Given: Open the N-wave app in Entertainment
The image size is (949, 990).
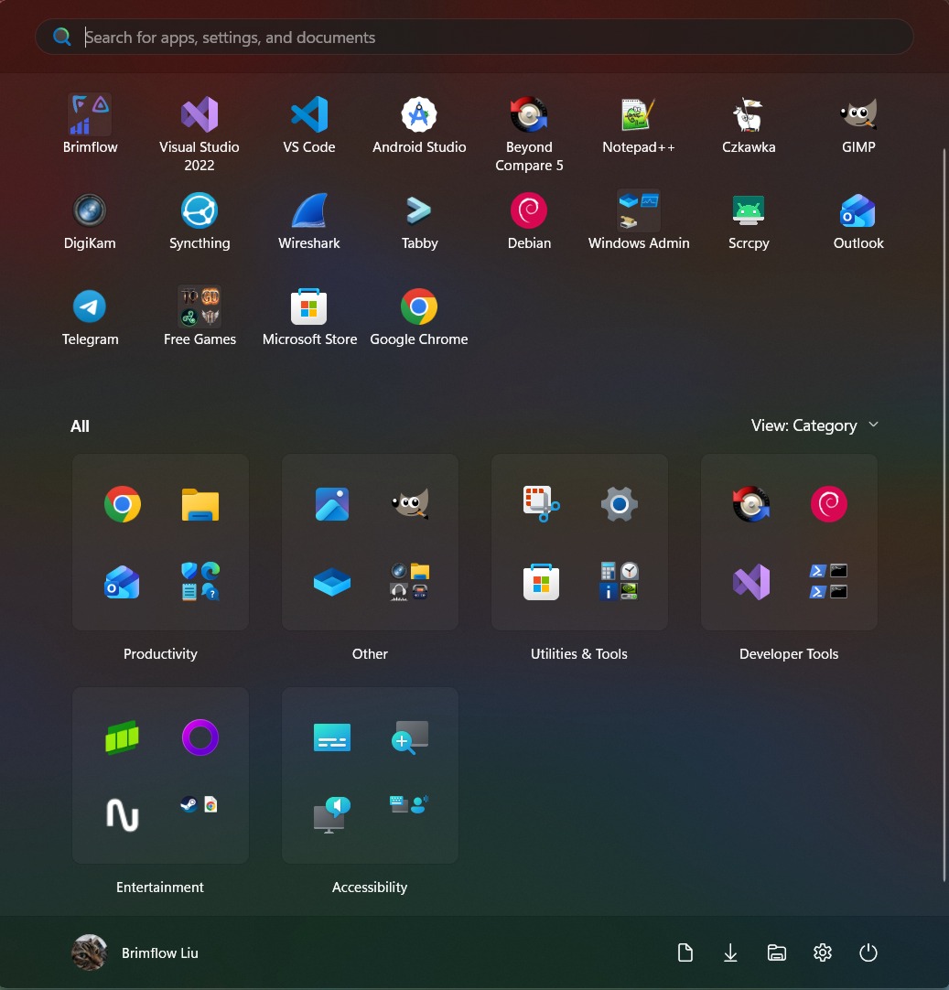Looking at the screenshot, I should pos(123,815).
